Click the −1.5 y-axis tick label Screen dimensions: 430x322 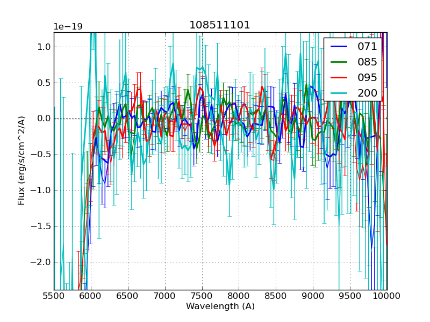click(41, 226)
